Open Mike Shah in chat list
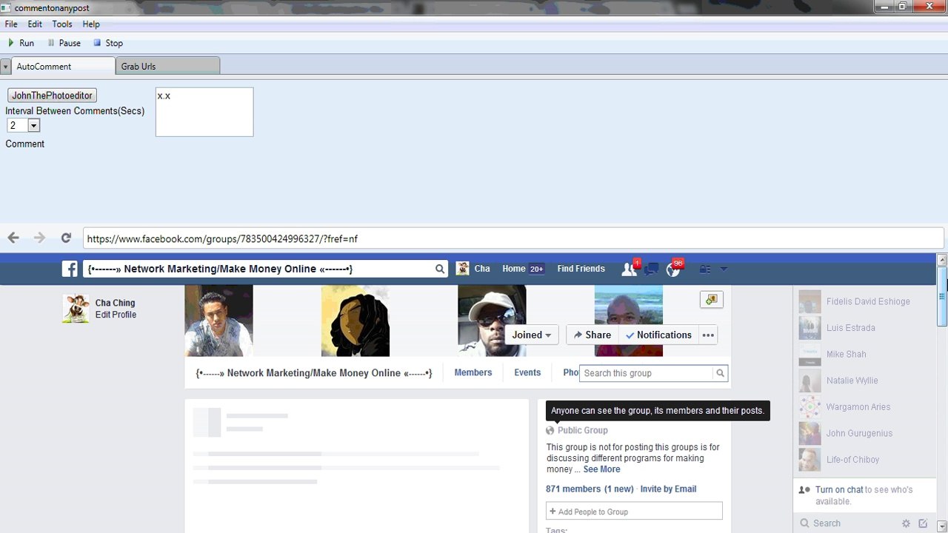 coord(846,354)
